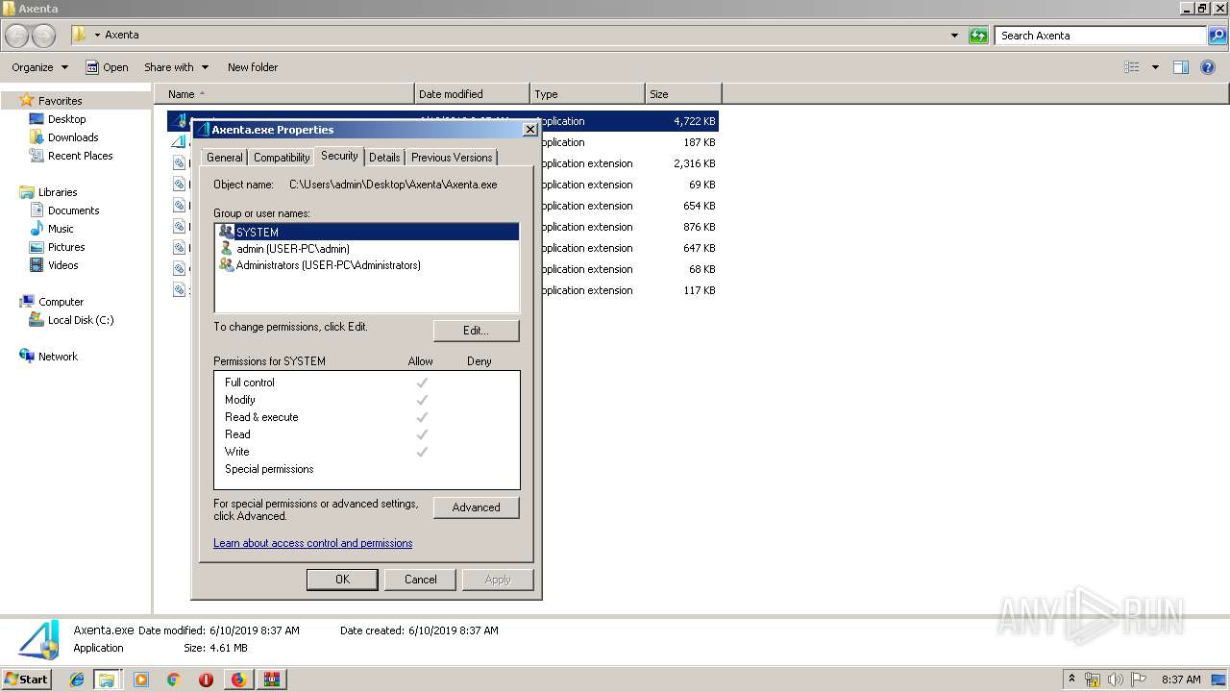Refresh the Axenta folder with green arrows icon

click(978, 36)
